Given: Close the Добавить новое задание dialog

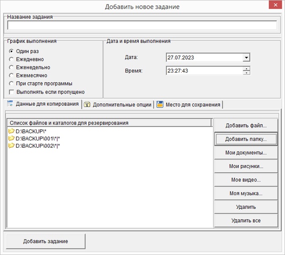Looking at the screenshot, I should [x=275, y=5].
